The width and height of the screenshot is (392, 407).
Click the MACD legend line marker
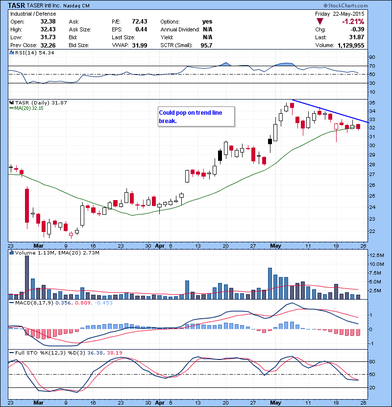[x=11, y=303]
